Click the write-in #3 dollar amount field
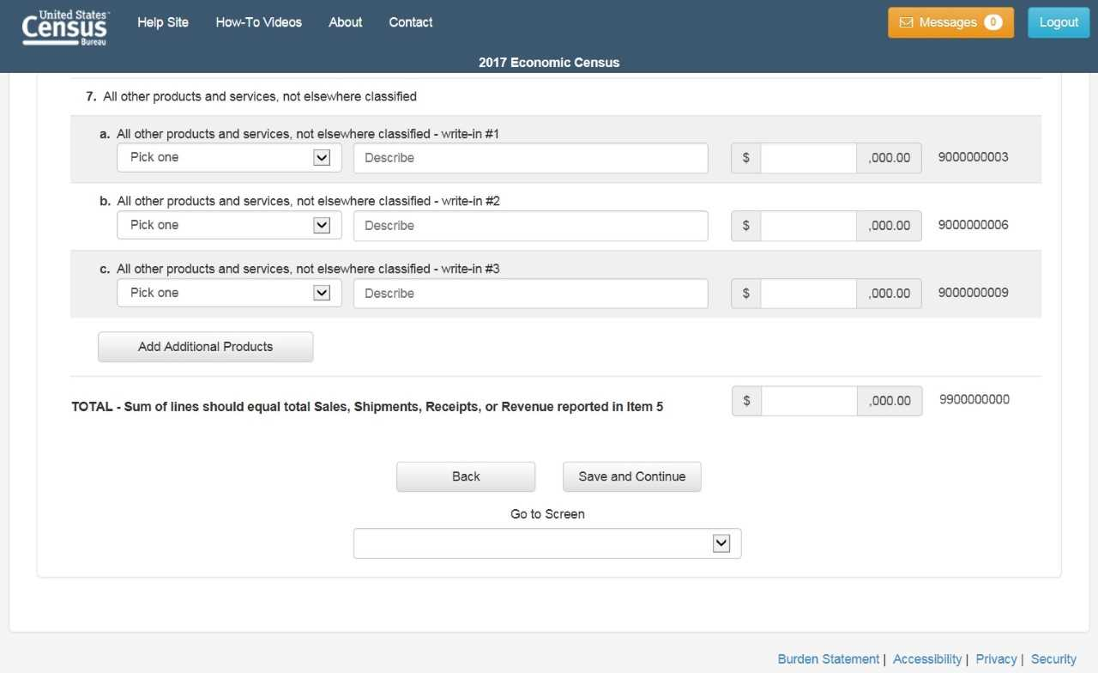This screenshot has width=1098, height=673. (808, 294)
